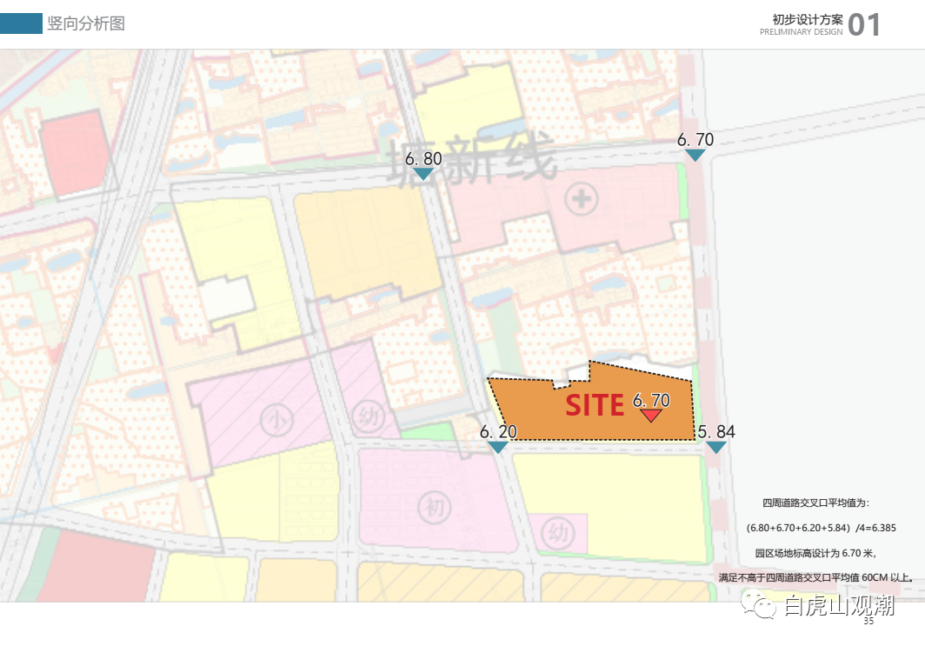Click the line 园区场地标高设计为 6.70 米
The image size is (925, 646).
(815, 553)
